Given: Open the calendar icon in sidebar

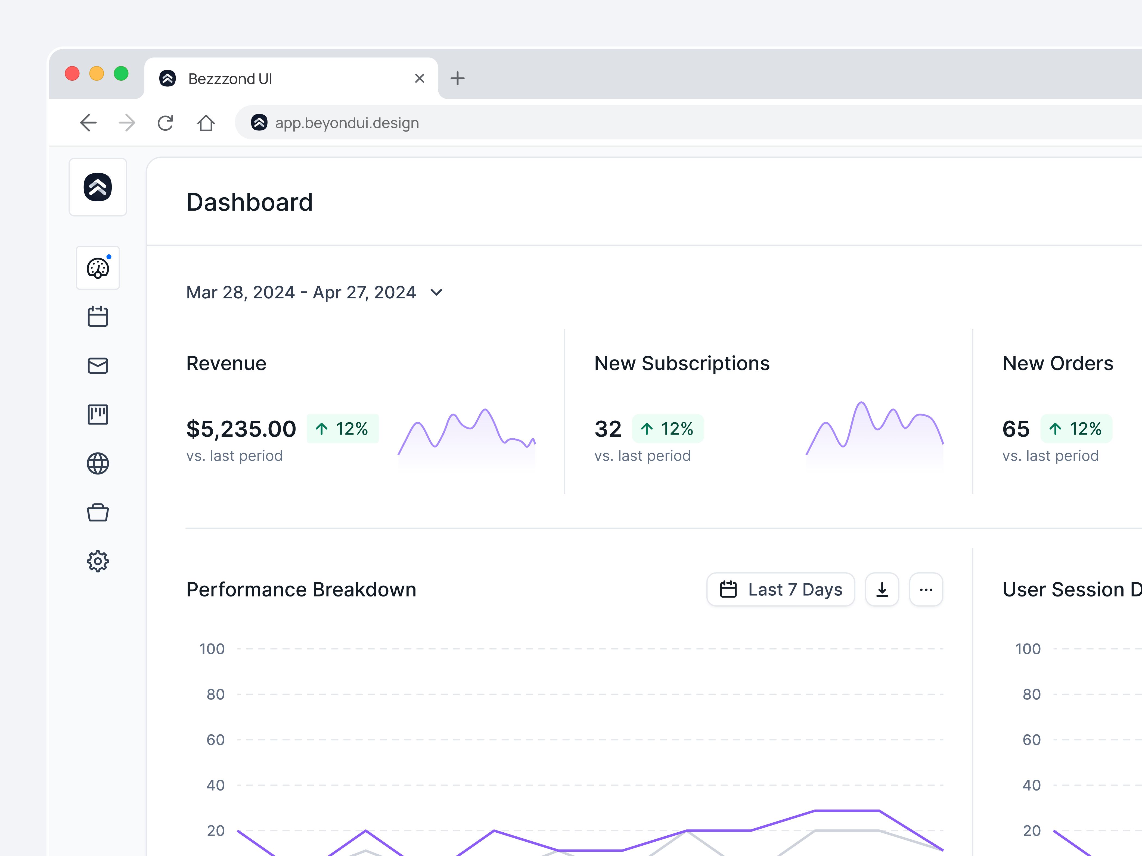Looking at the screenshot, I should 98,316.
